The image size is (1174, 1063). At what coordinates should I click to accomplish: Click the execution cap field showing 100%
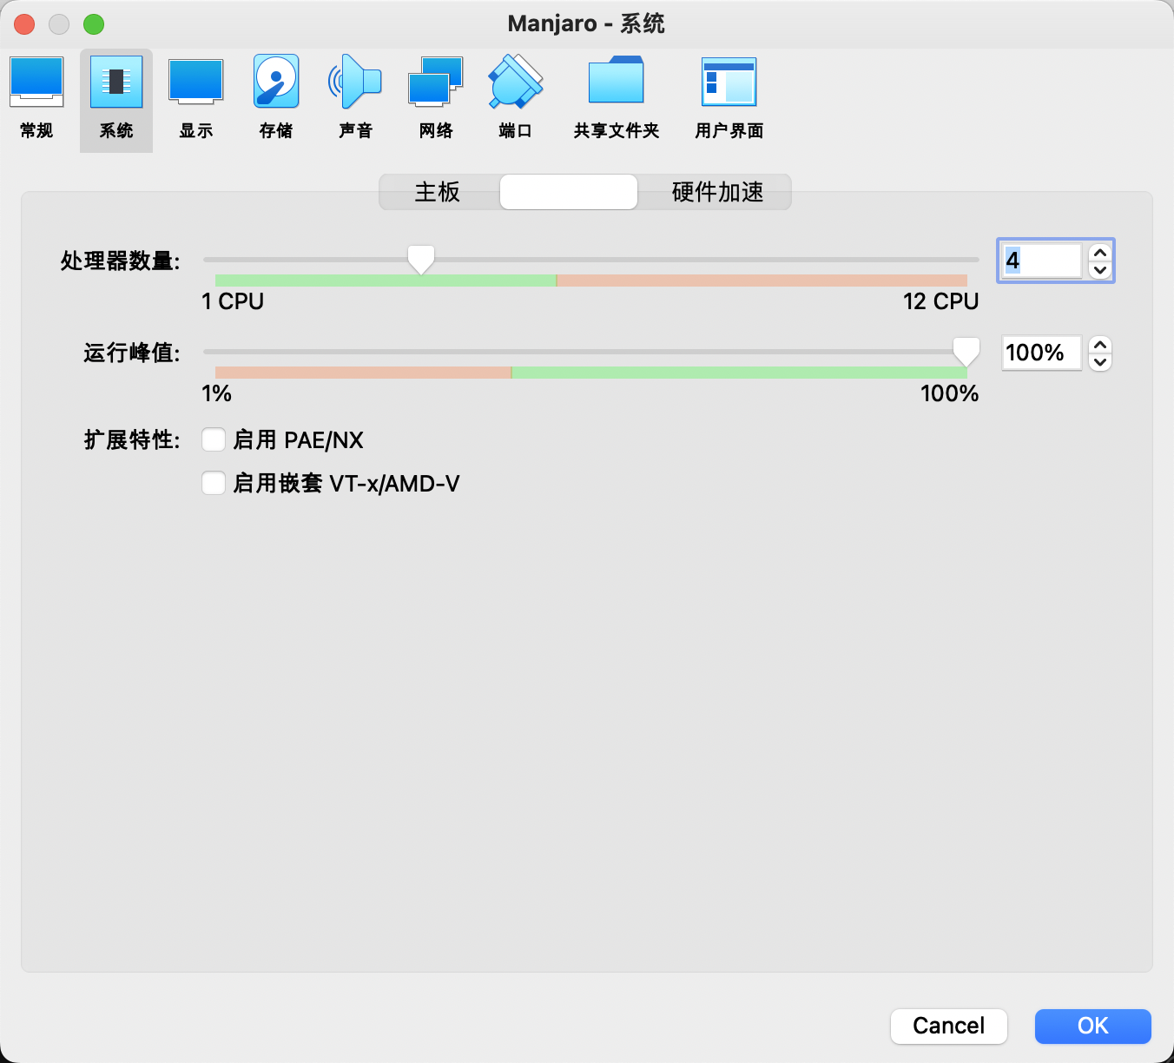[x=1041, y=353]
